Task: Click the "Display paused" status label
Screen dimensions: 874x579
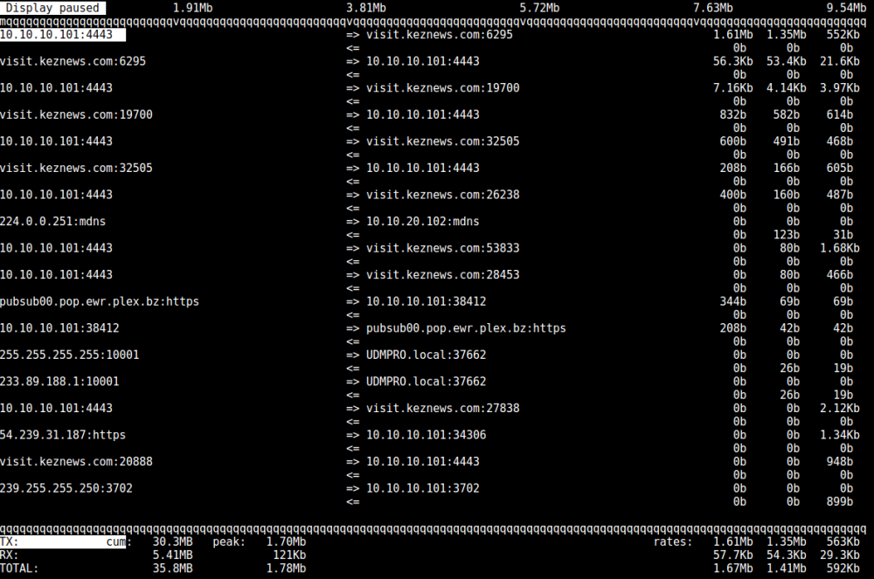Action: [x=52, y=8]
